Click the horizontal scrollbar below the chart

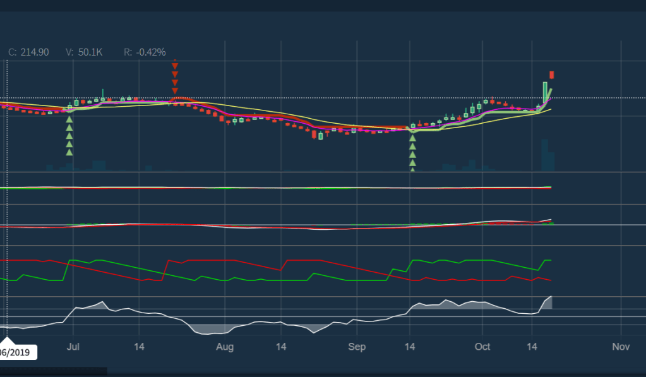click(x=54, y=371)
